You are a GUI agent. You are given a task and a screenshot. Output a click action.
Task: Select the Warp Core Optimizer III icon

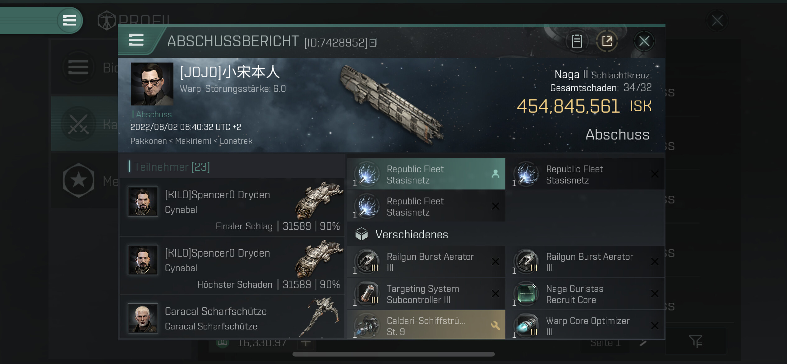click(x=527, y=326)
